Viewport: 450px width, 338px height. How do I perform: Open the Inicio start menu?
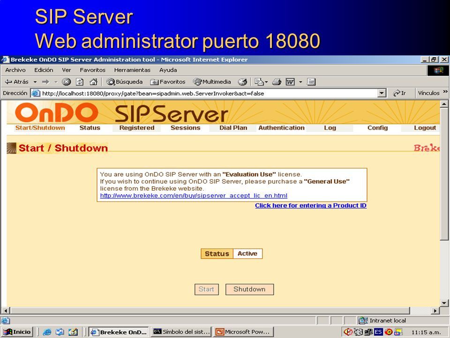[17, 332]
